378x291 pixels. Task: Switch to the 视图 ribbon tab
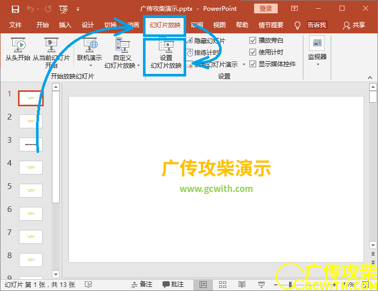pyautogui.click(x=220, y=25)
